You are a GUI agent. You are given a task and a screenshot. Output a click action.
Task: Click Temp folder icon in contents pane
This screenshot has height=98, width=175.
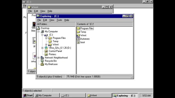[x=78, y=32]
